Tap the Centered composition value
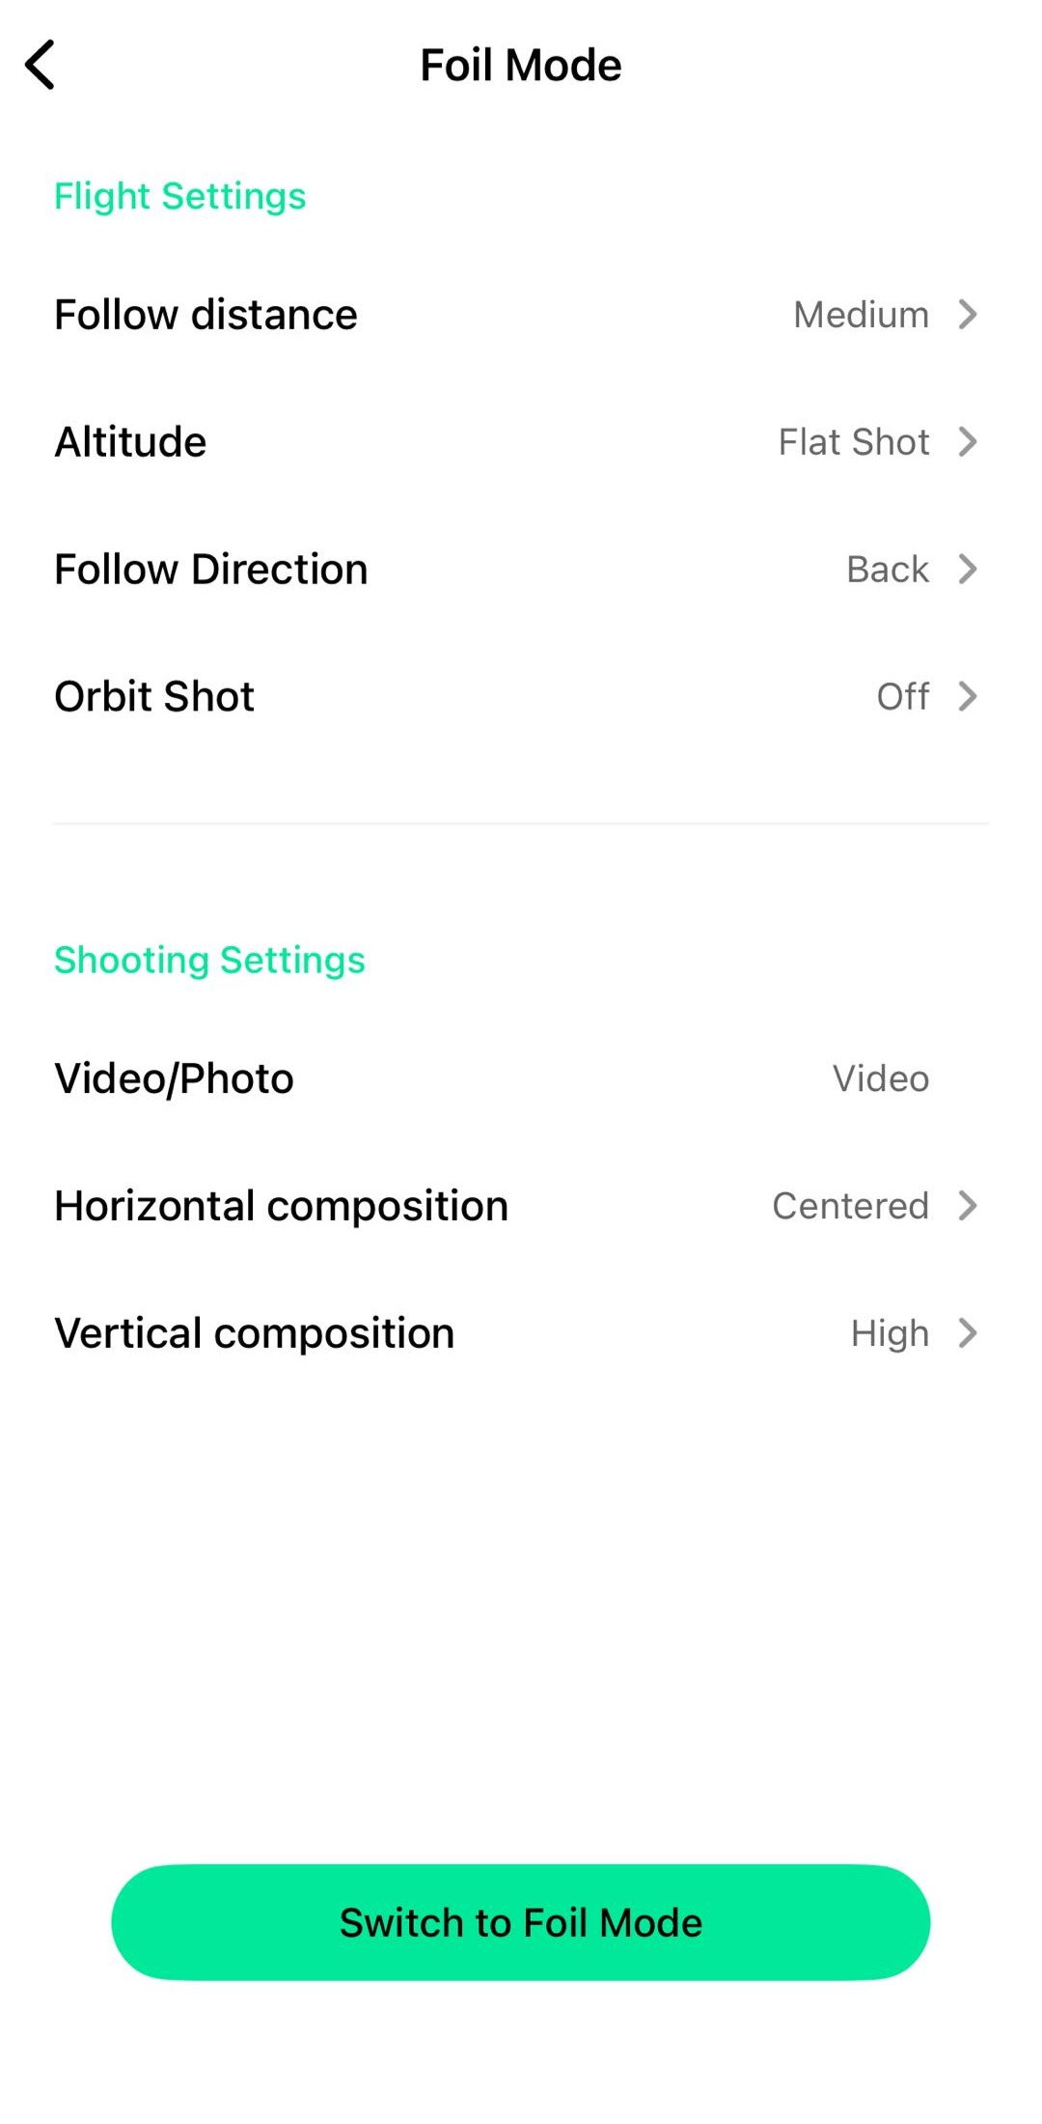This screenshot has width=1042, height=2124. coord(851,1206)
